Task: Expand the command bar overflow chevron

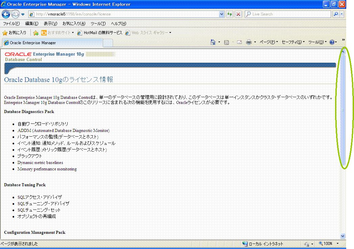Action: point(344,40)
